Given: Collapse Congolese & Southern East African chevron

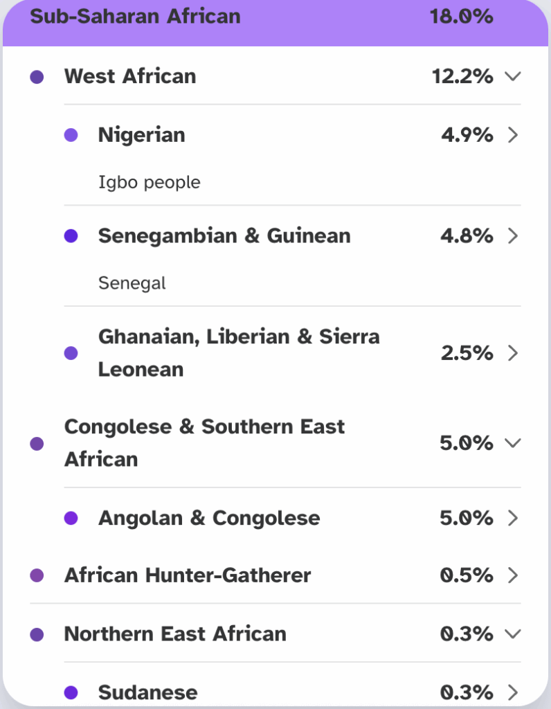Looking at the screenshot, I should [512, 442].
